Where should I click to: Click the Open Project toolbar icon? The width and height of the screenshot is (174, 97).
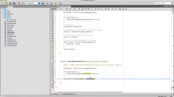click(10, 3)
